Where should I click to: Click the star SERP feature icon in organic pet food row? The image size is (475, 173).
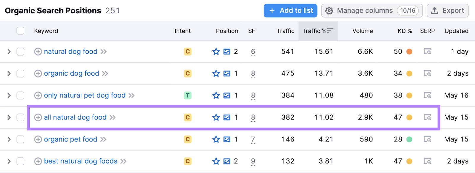coord(216,139)
